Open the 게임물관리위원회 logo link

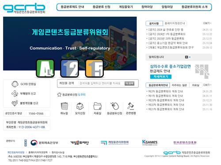[x=115, y=143]
